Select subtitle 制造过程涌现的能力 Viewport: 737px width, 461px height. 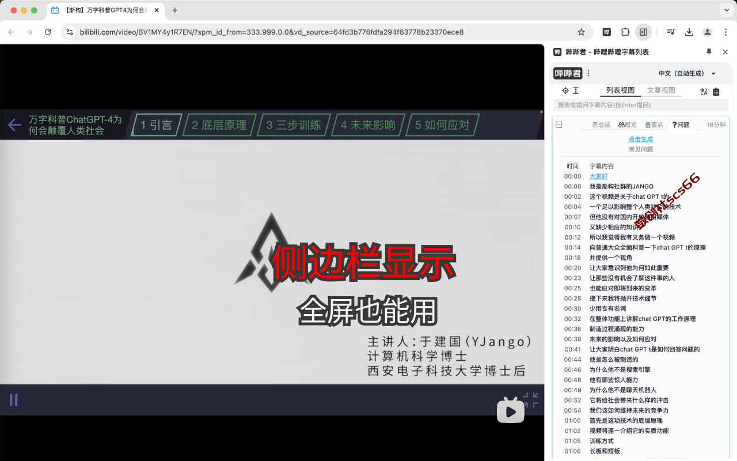coord(617,328)
